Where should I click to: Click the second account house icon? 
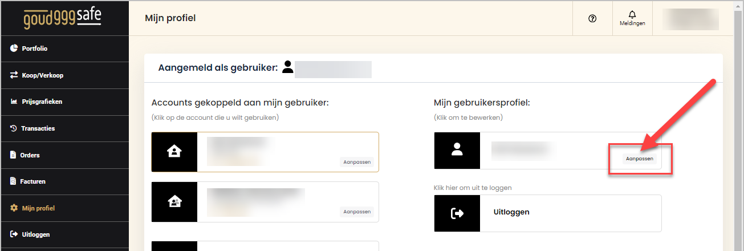point(174,201)
